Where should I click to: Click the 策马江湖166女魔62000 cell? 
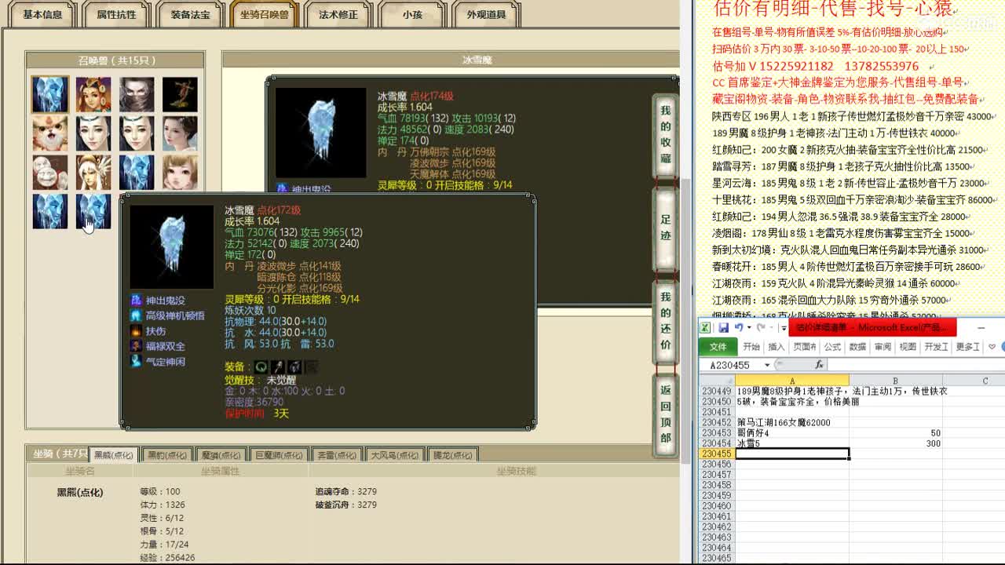pos(792,422)
